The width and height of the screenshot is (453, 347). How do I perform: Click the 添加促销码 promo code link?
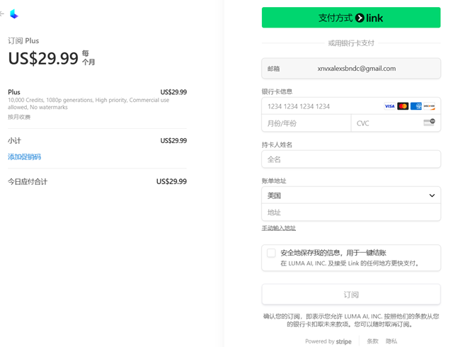[x=25, y=157]
